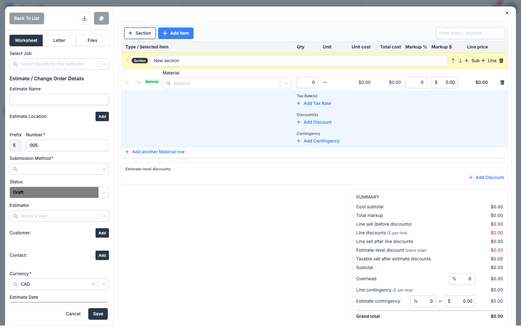This screenshot has height=332, width=521.
Task: Add a Customer
Action: [102, 233]
